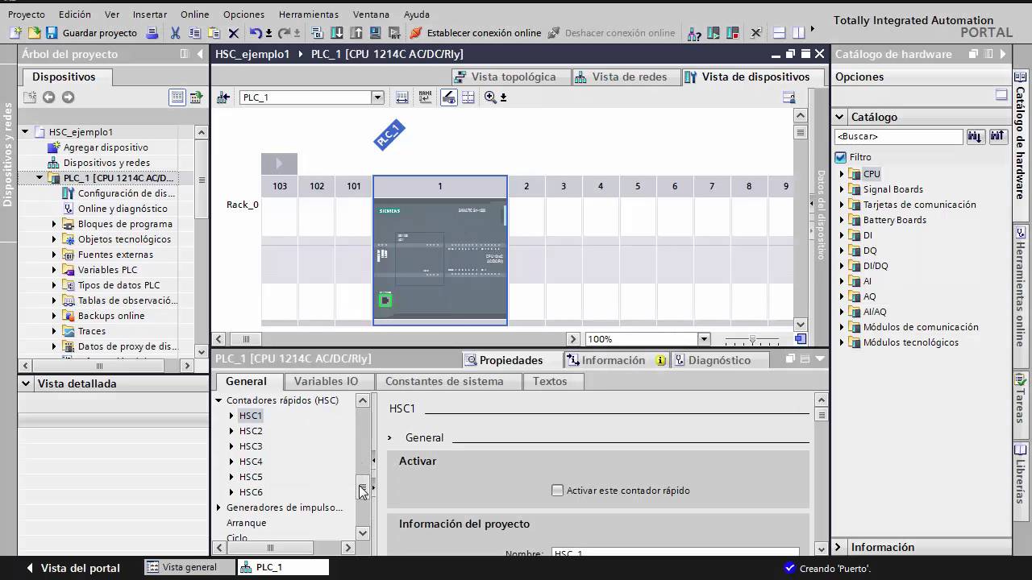The image size is (1032, 580).
Task: Click the Stop CPU icon
Action: tap(733, 33)
